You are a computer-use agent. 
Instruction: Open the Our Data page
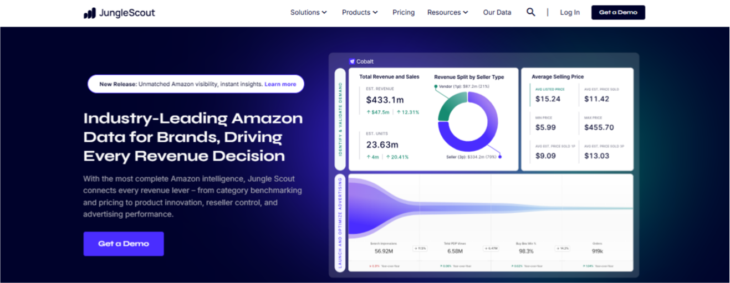497,12
